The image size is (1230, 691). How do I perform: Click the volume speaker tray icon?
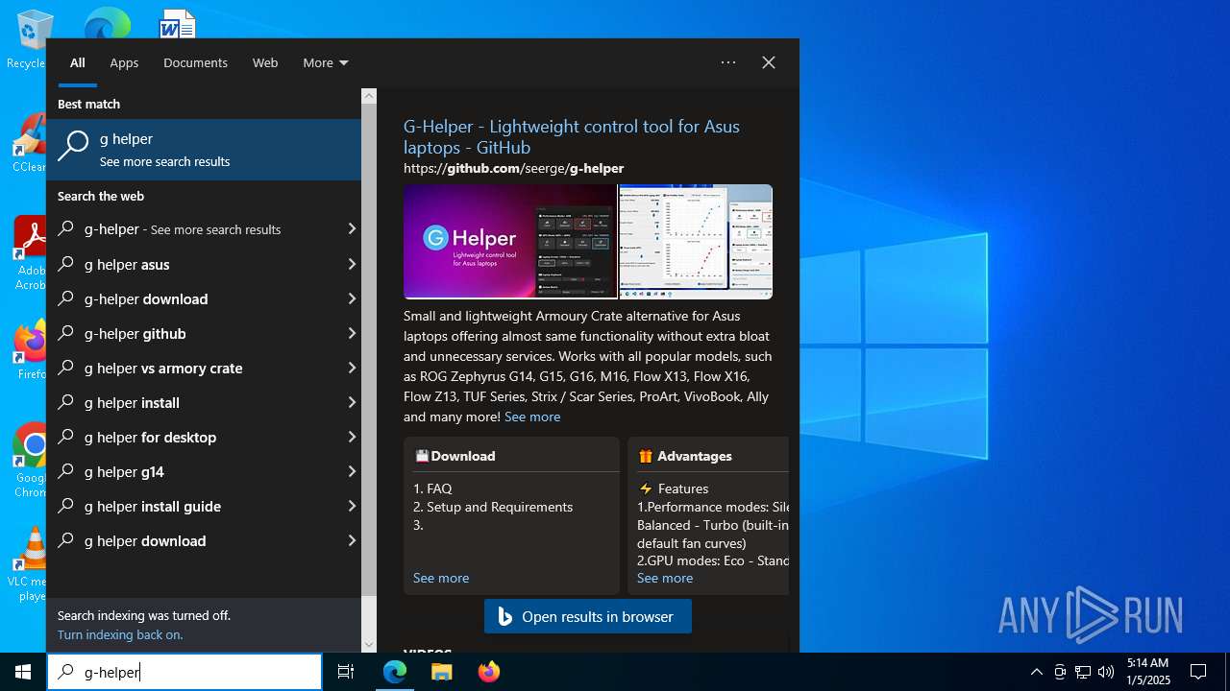(1106, 672)
